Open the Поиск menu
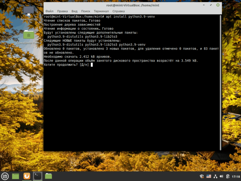241x181 pixels. (x=86, y=11)
